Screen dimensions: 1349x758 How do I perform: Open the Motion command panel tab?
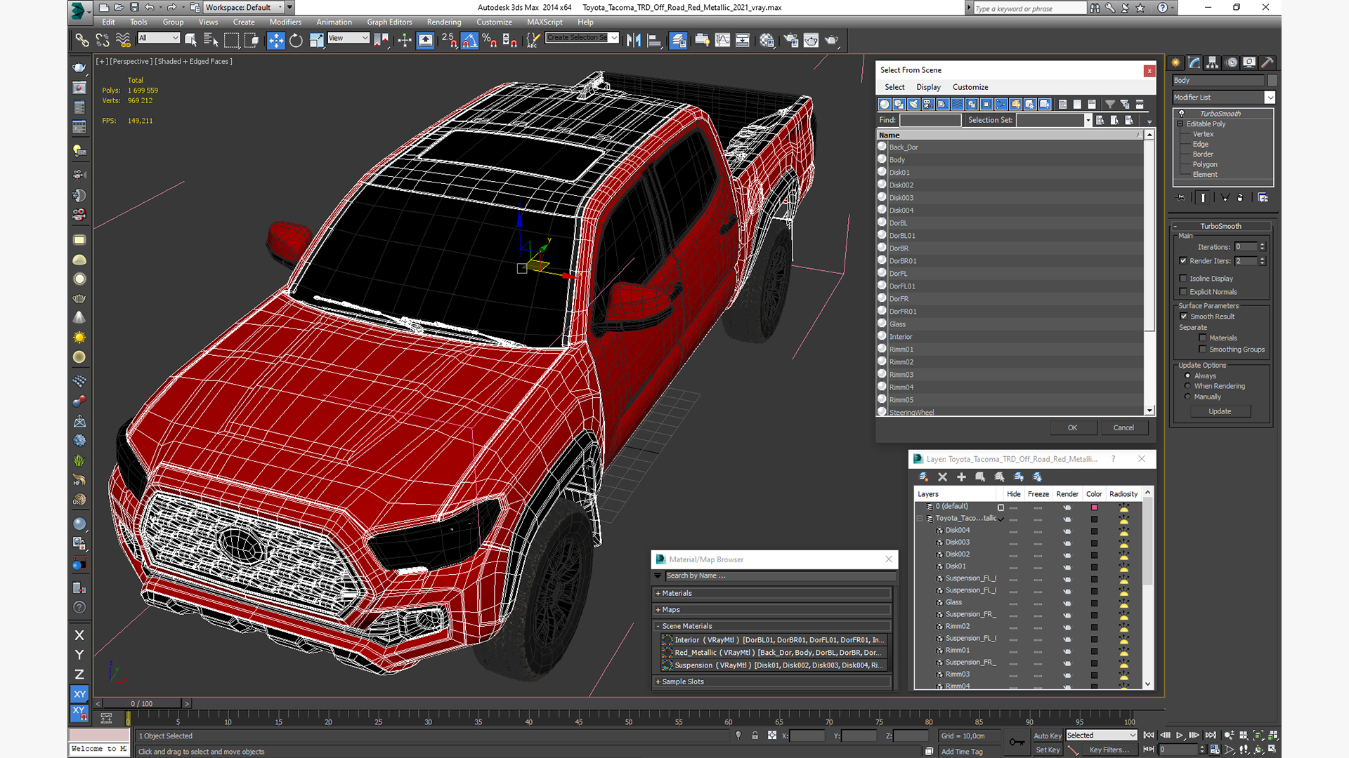pos(1232,62)
